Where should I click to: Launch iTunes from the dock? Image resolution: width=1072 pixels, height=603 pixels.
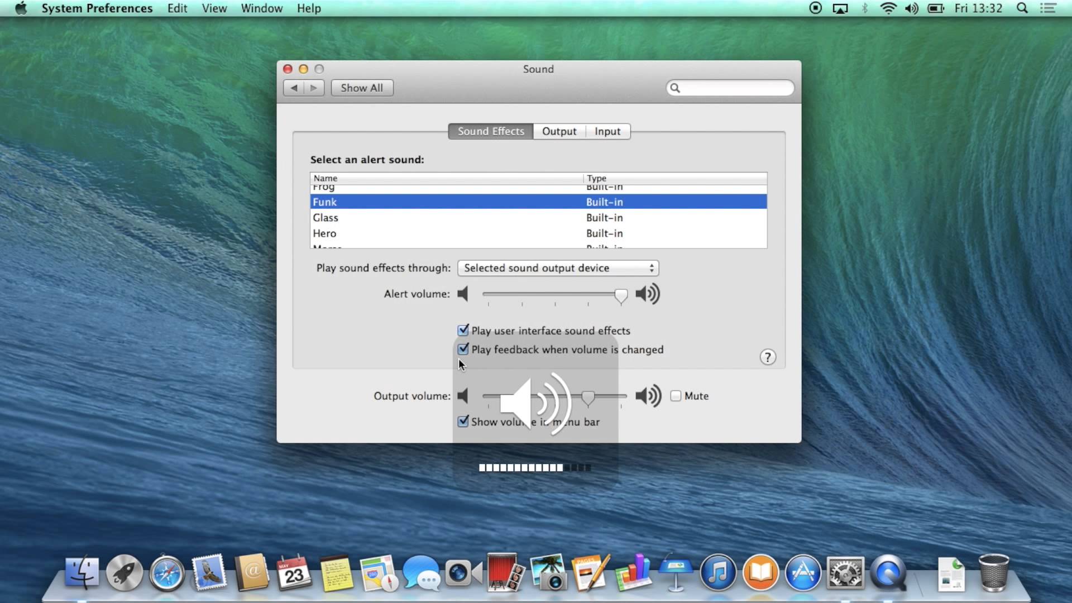click(x=718, y=573)
